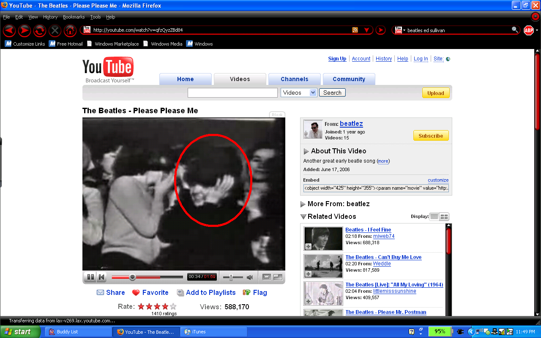Screen dimensions: 541x338
Task: Collapse the Related Videos section
Action: 303,217
